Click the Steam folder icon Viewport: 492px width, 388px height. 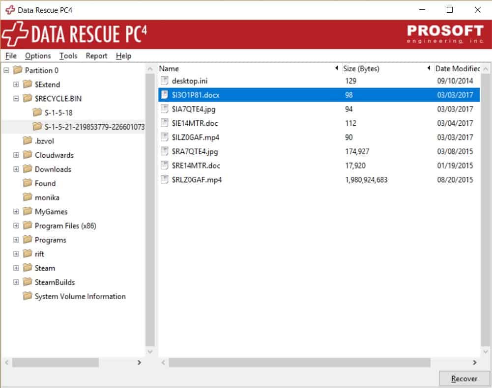pos(28,268)
